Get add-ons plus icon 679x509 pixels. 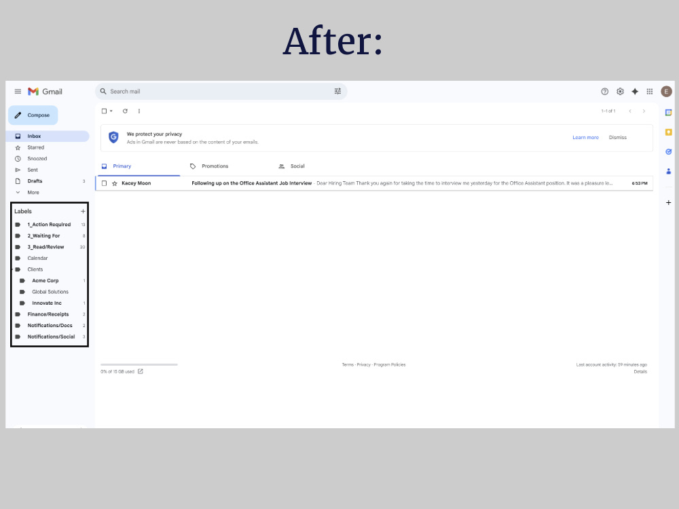point(669,202)
